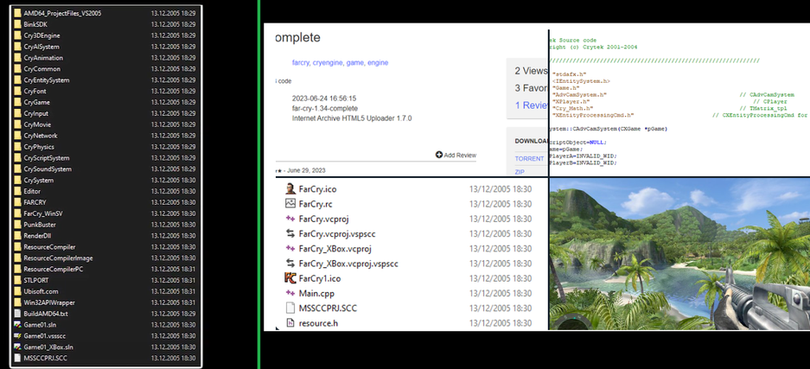Image resolution: width=810 pixels, height=369 pixels.
Task: Select the AMD64_ProjectFiles_VS2005 folder name
Action: (62, 14)
